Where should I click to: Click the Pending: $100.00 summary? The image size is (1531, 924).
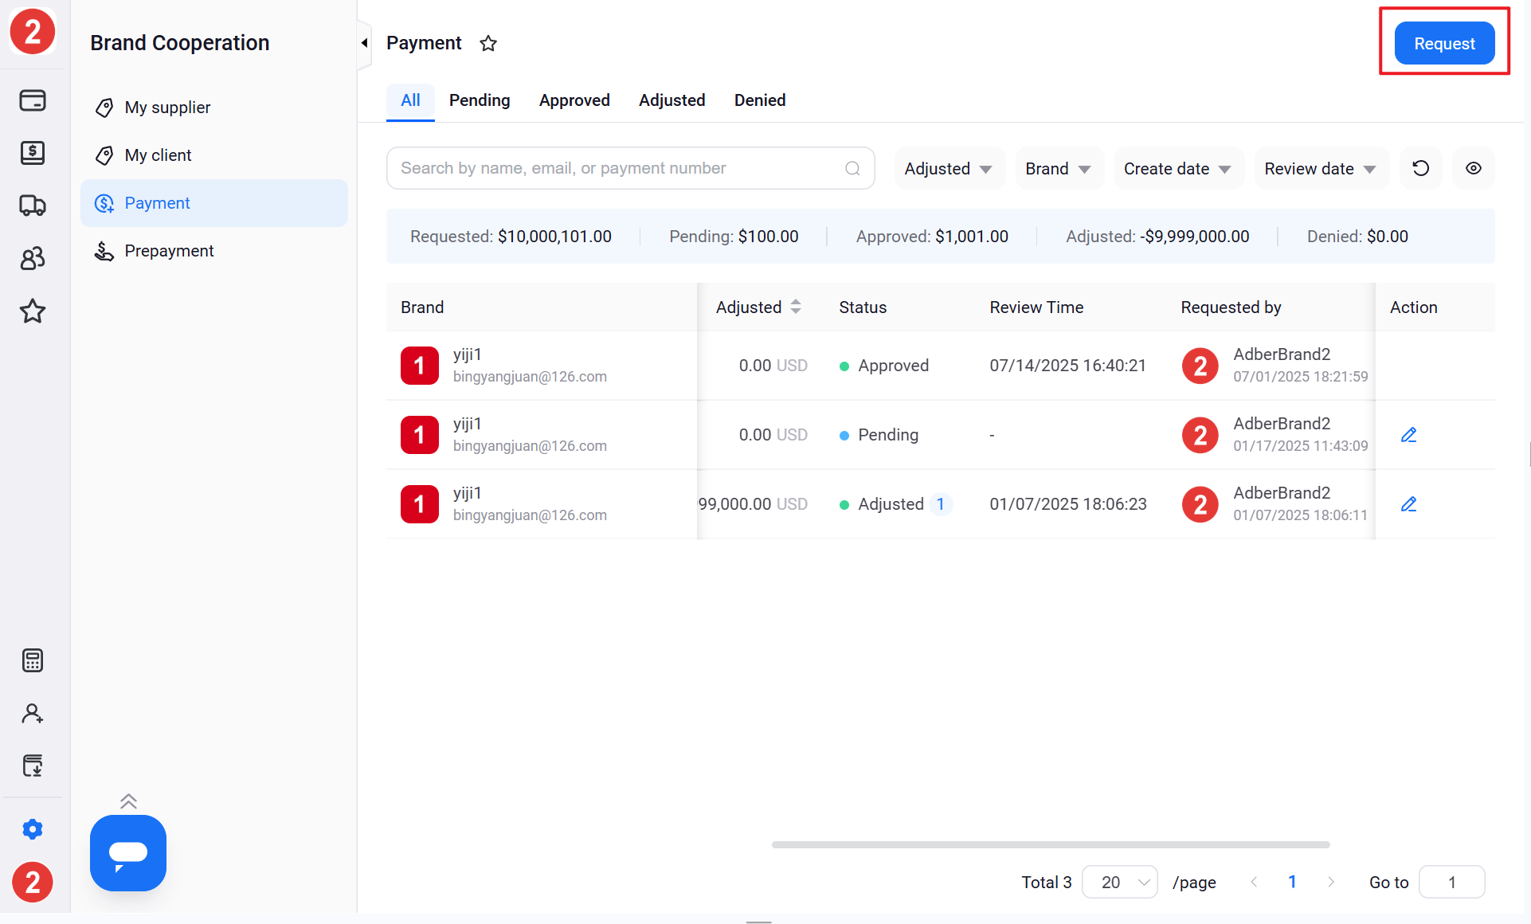[x=734, y=237]
